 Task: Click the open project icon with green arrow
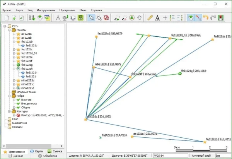14,18
